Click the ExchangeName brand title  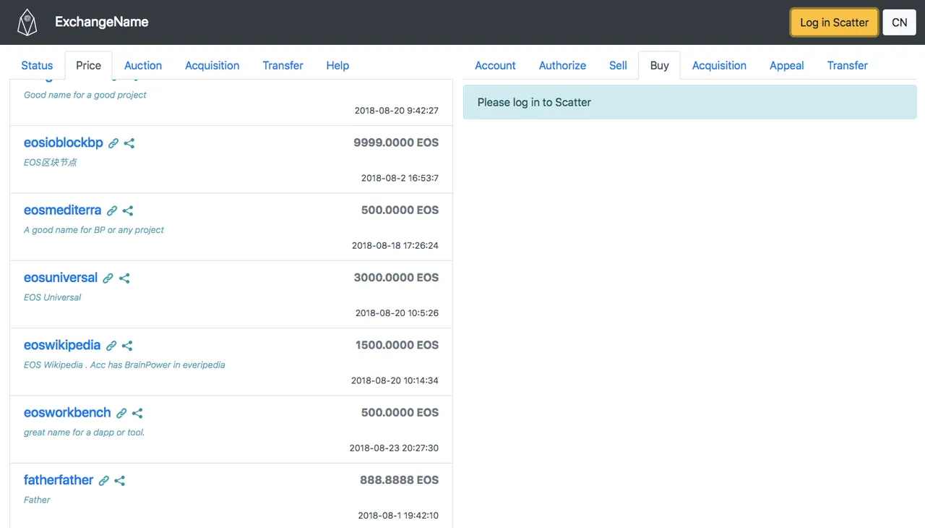point(102,22)
